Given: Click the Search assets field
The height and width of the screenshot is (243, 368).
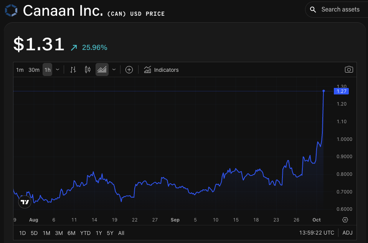Looking at the screenshot, I should tap(339, 9).
